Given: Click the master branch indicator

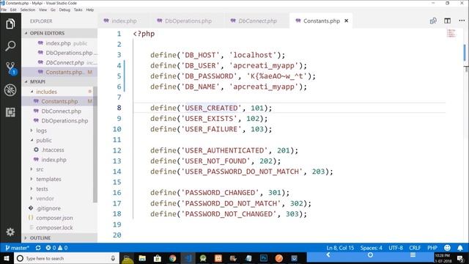Looking at the screenshot, I should point(18,248).
